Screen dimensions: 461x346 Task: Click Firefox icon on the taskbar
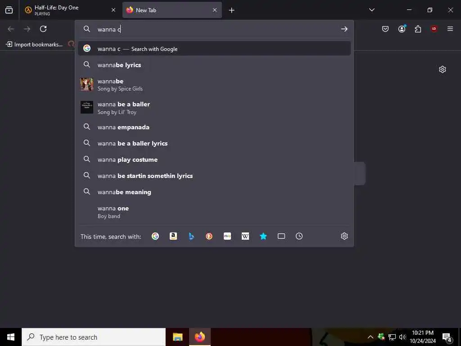tap(199, 337)
